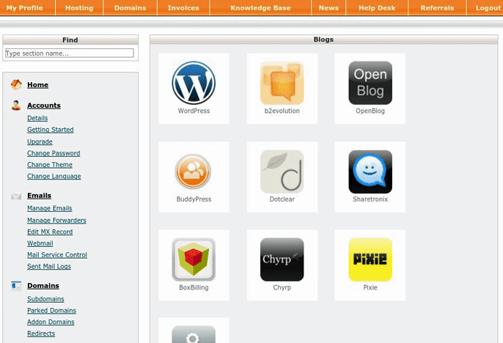This screenshot has height=343, width=503.
Task: Click the Chyrp text label
Action: click(282, 287)
